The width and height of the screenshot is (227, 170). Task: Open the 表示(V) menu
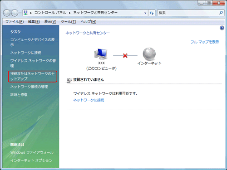pos(50,22)
